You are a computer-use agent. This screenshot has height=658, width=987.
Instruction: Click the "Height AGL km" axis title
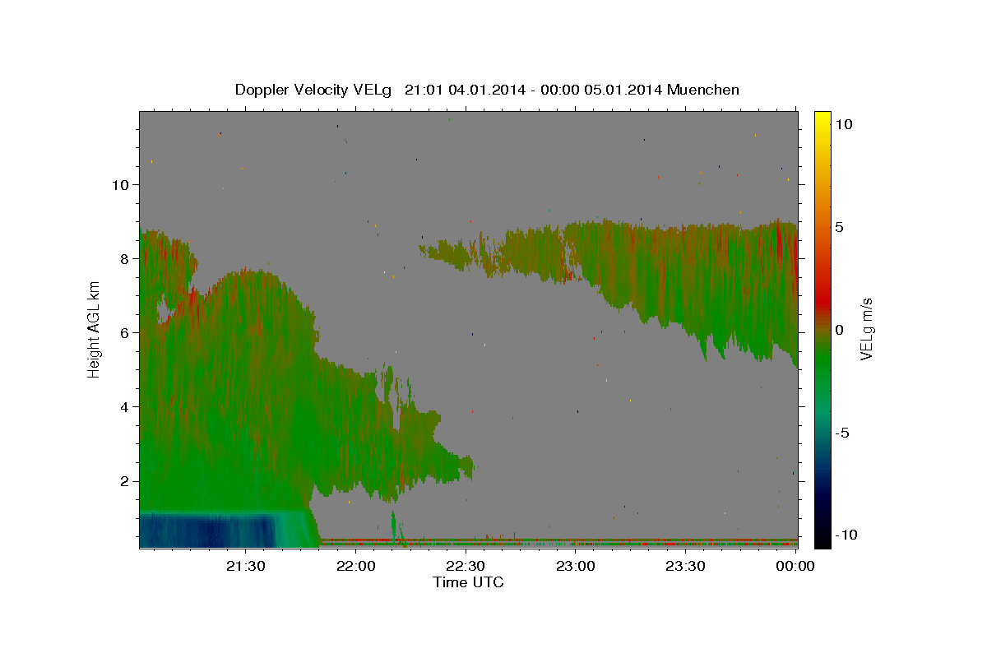95,329
